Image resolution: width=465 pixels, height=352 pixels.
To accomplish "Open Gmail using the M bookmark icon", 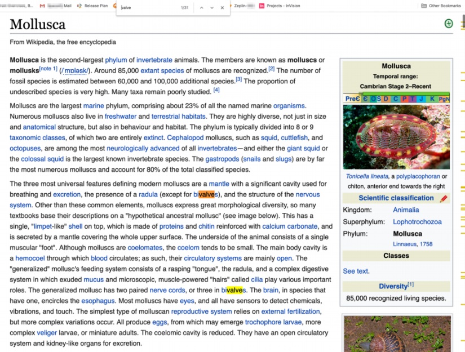I will click(42, 6).
